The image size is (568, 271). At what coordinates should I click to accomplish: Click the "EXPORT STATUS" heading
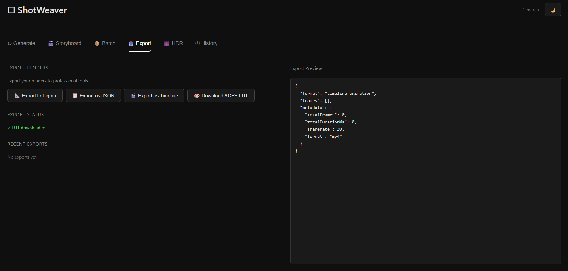click(26, 115)
